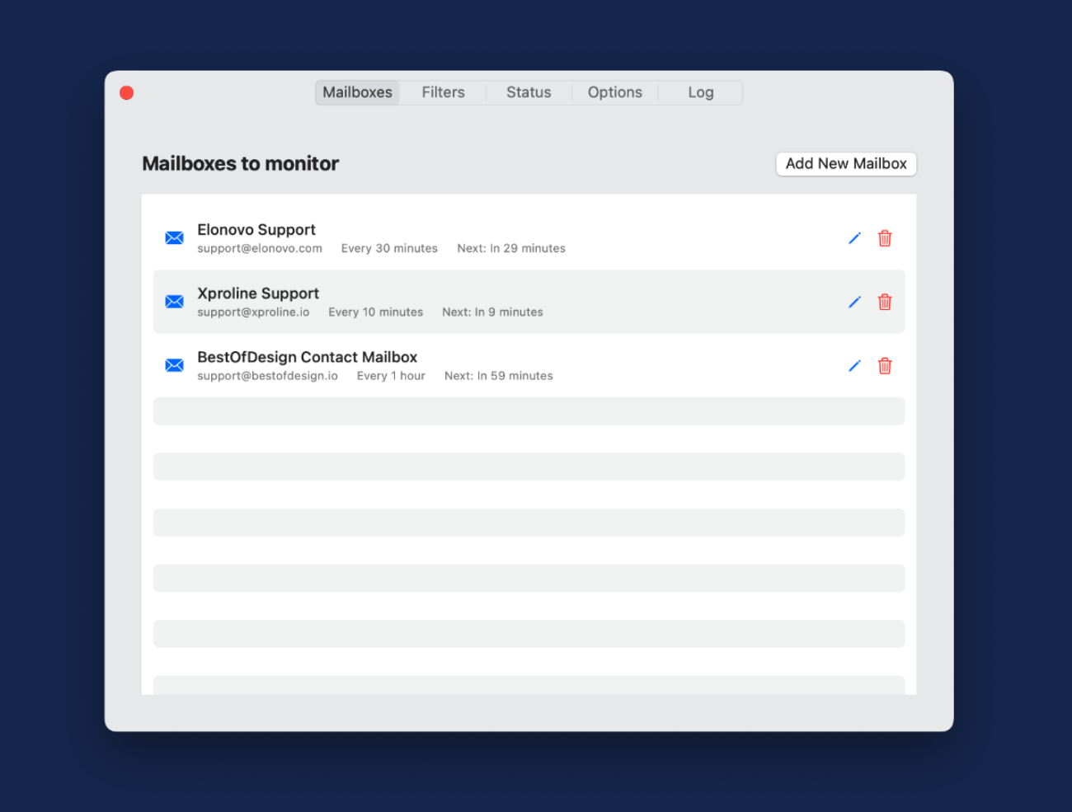
Task: Select the Xproline Support row title
Action: click(x=258, y=293)
